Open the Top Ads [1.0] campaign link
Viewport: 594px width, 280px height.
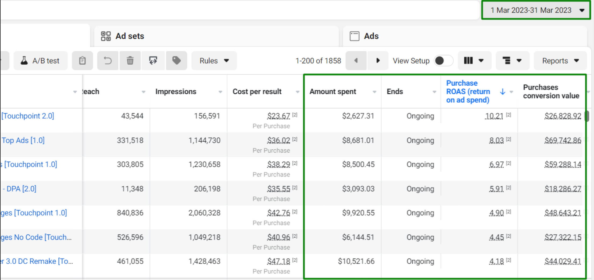pyautogui.click(x=23, y=140)
